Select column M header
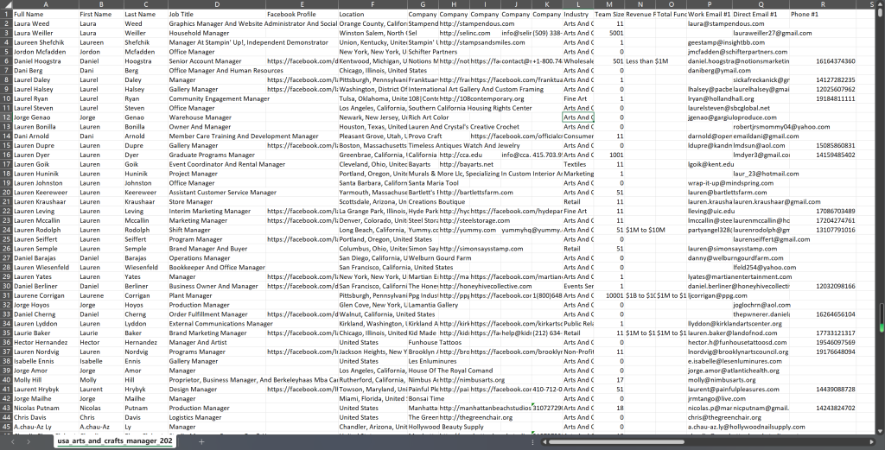The width and height of the screenshot is (885, 450). click(609, 4)
